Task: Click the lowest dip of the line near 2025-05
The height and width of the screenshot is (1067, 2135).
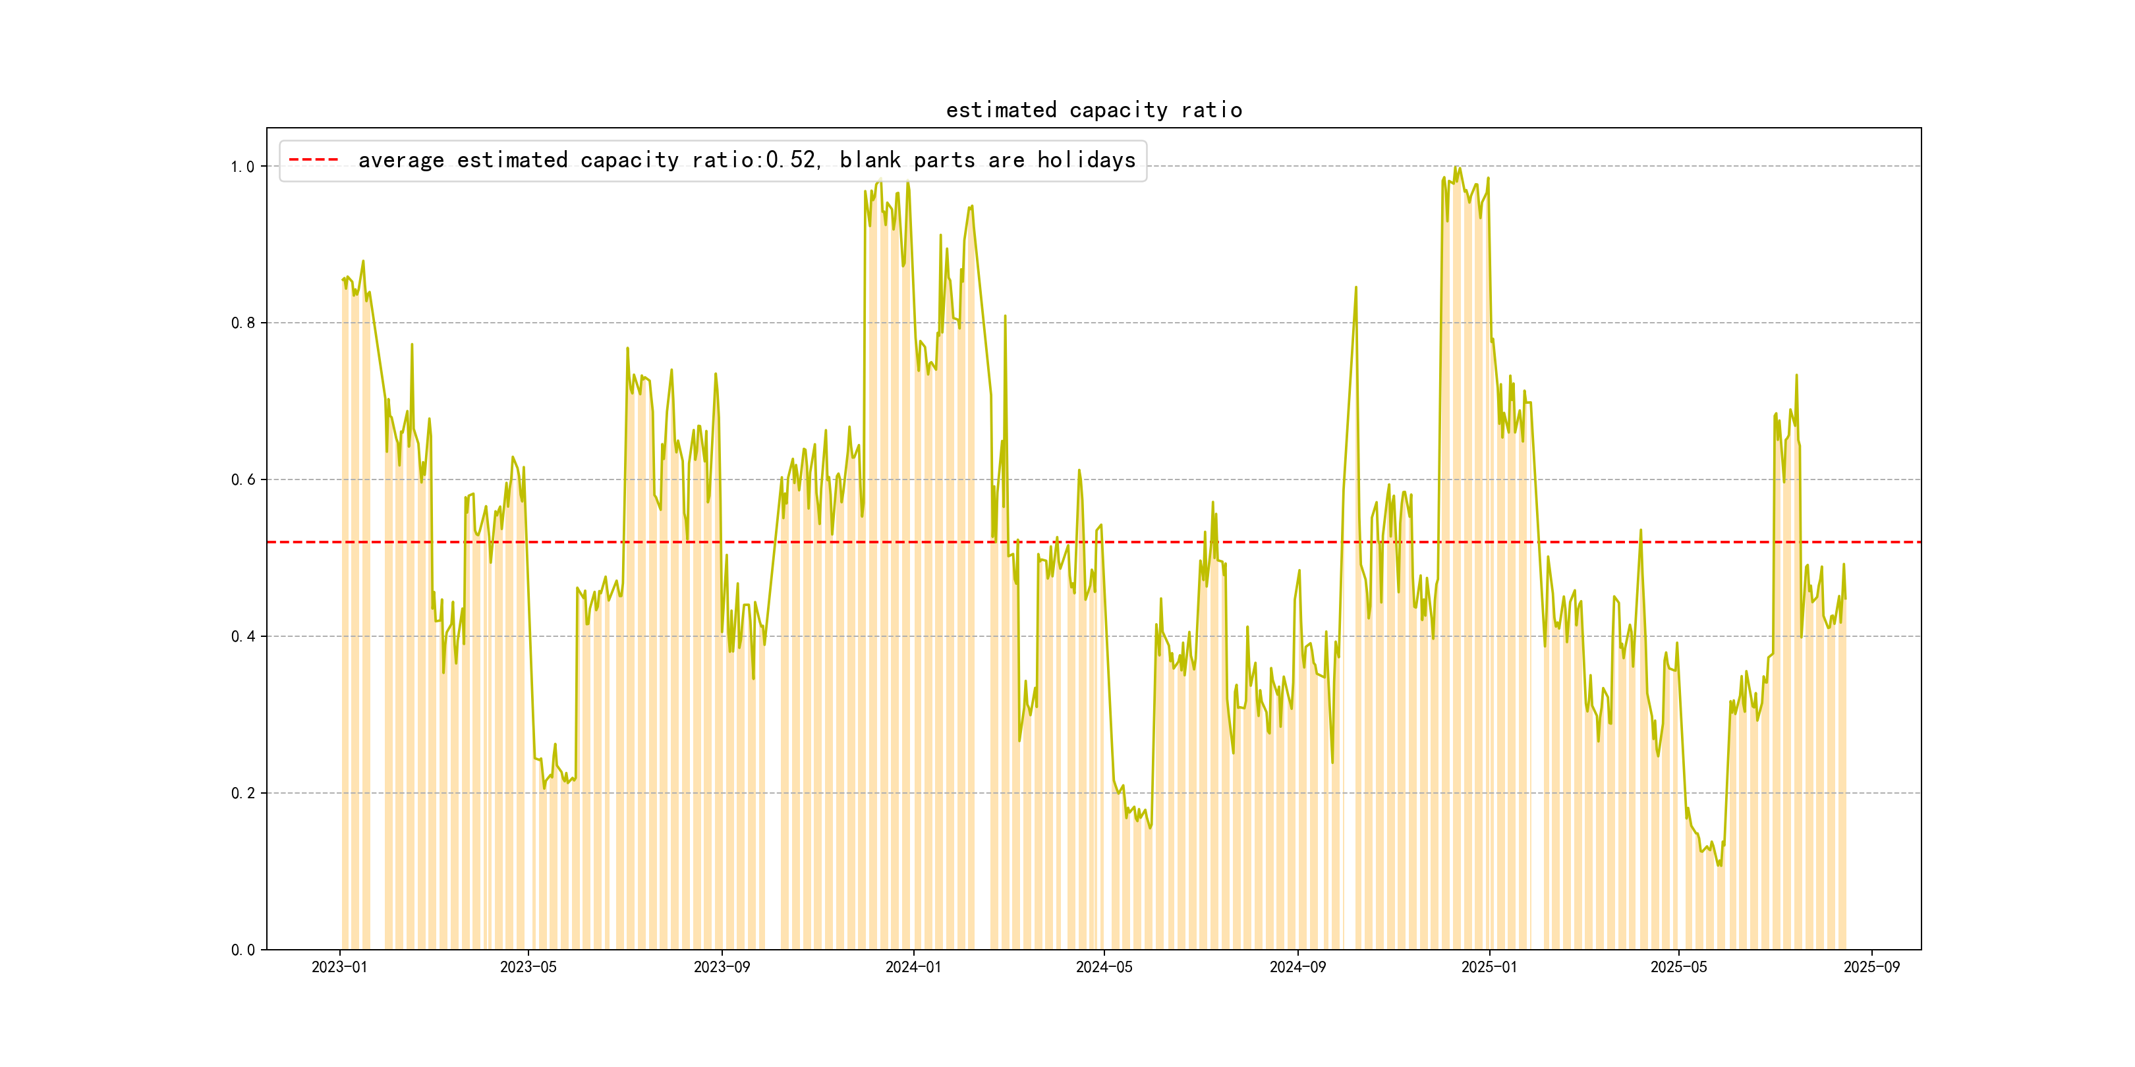Action: (x=1720, y=865)
